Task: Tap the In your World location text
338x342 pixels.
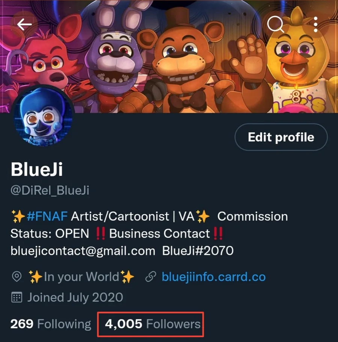Action: [x=81, y=277]
